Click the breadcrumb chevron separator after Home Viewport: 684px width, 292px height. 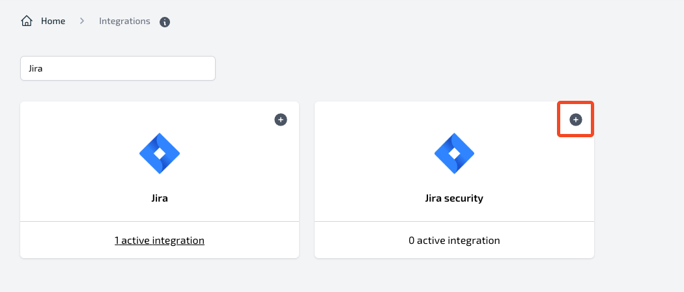pos(82,21)
